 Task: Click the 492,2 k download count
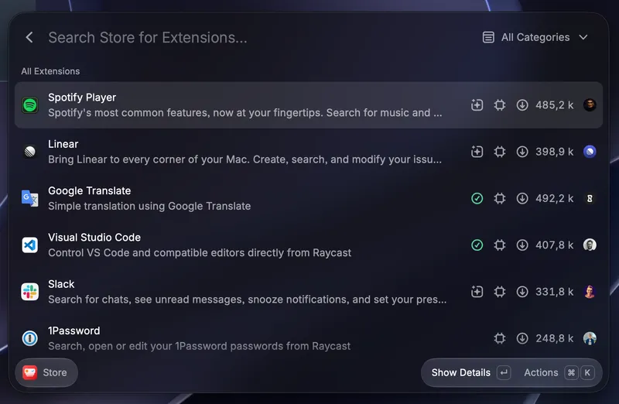click(x=554, y=198)
